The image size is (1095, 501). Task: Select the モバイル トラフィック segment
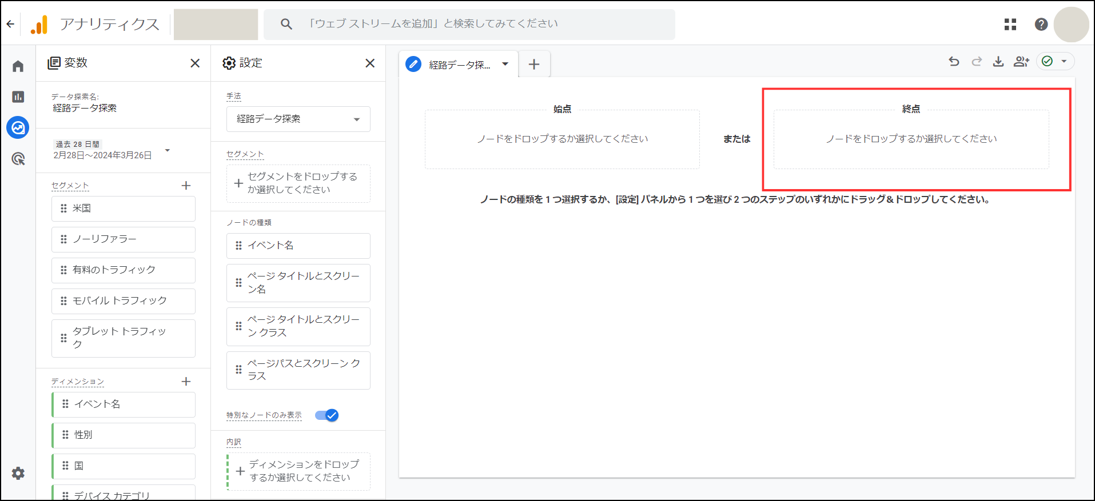click(x=124, y=301)
